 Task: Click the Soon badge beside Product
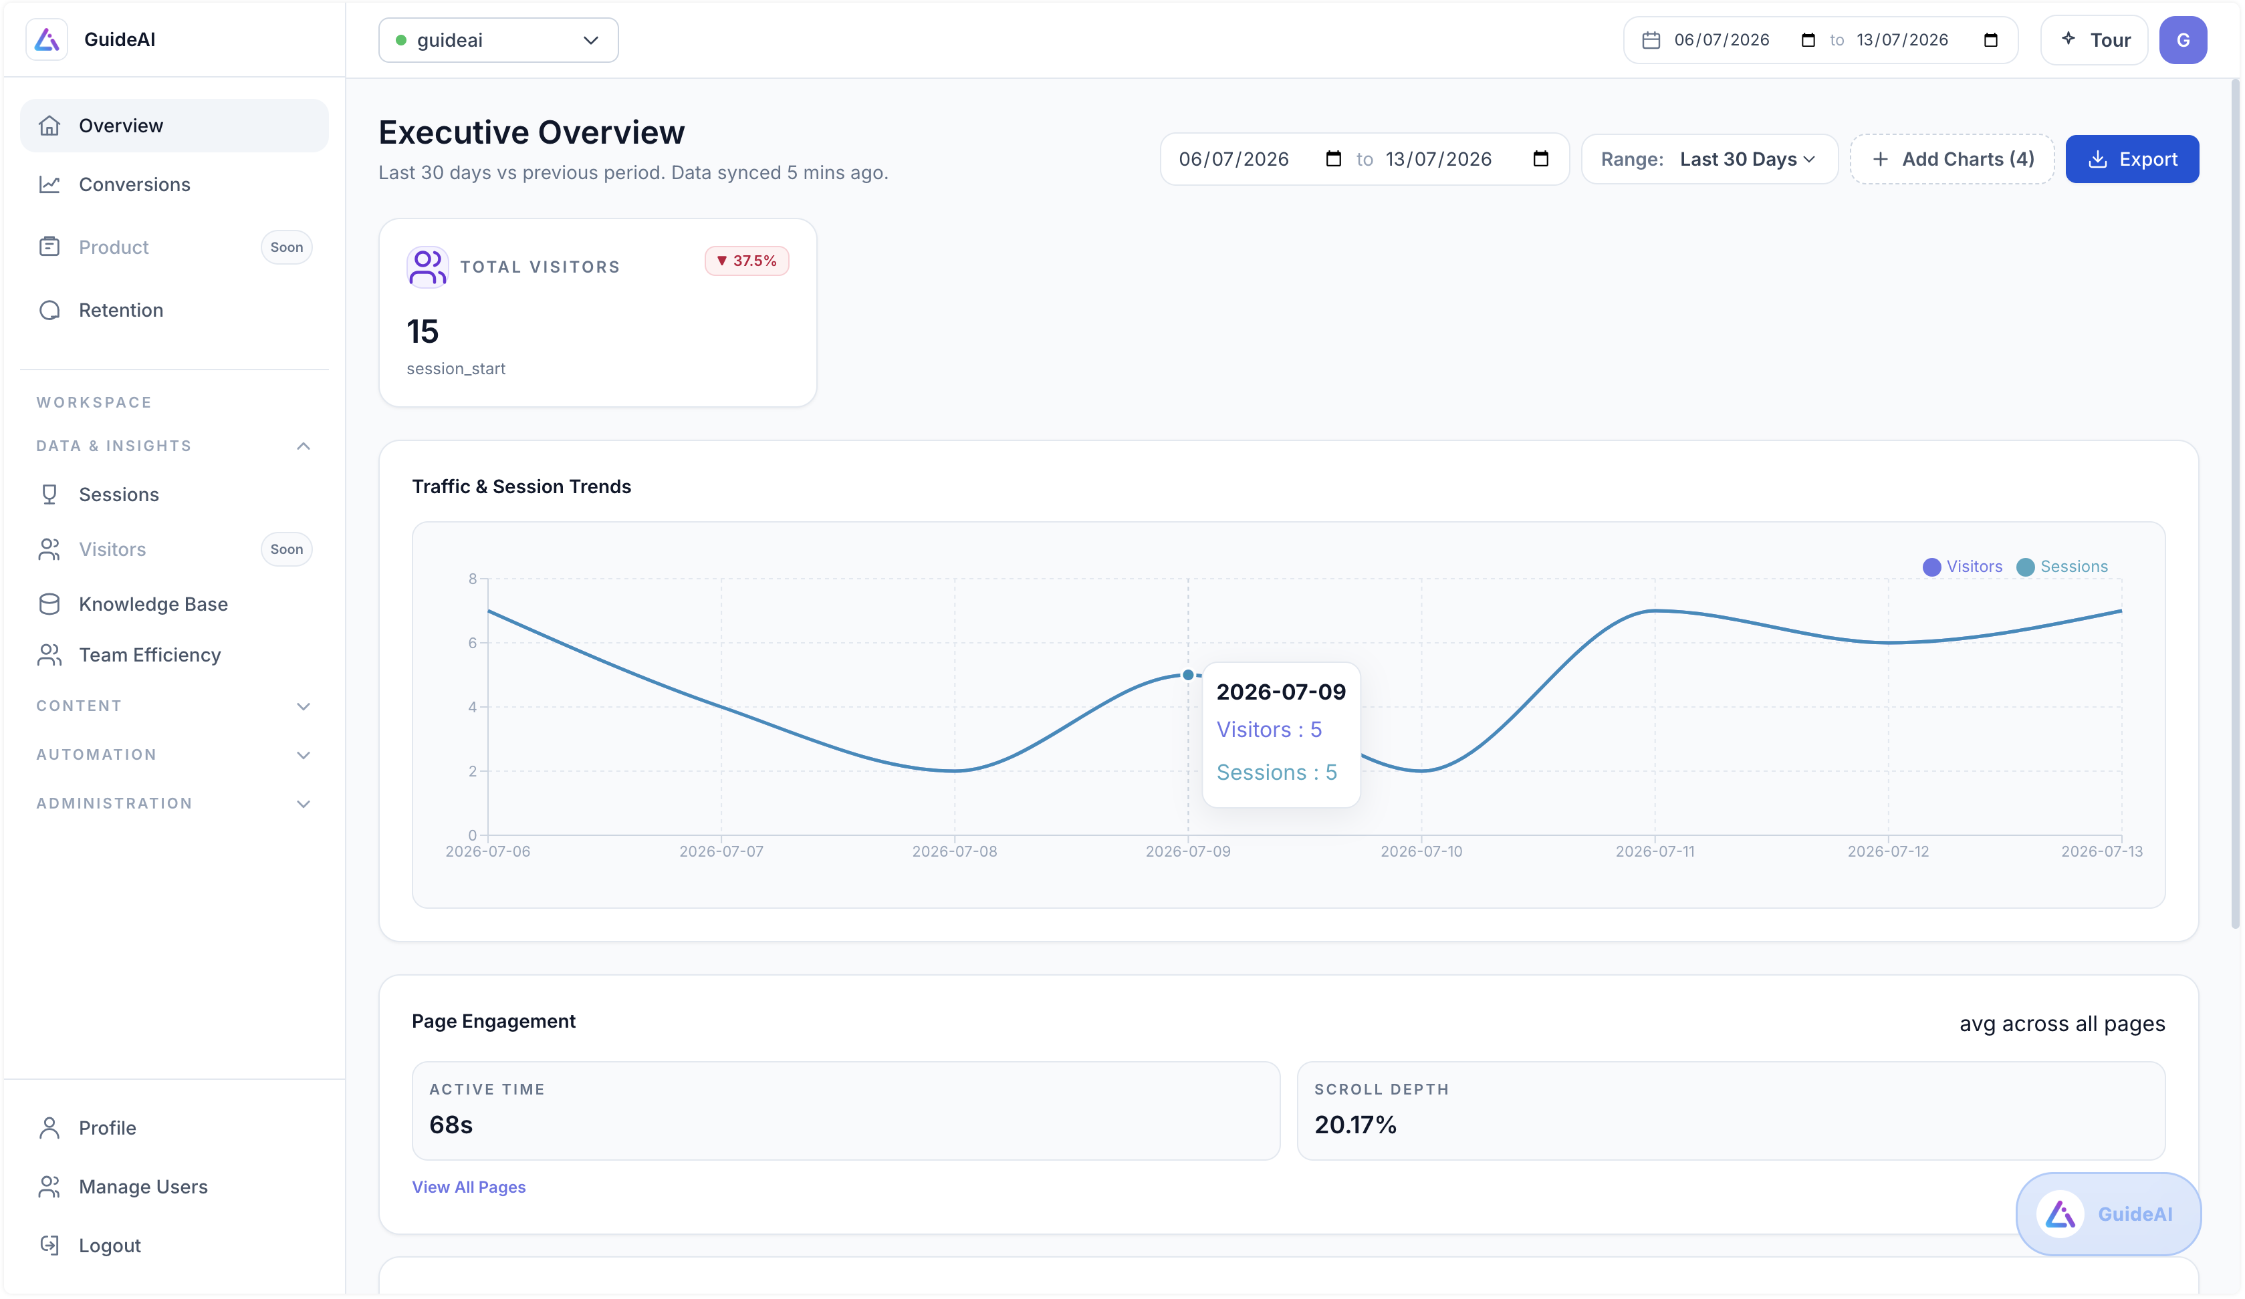pyautogui.click(x=287, y=247)
